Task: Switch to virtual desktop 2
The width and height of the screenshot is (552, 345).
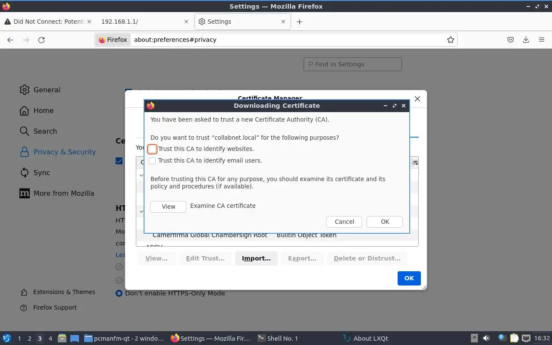Action: (x=29, y=338)
